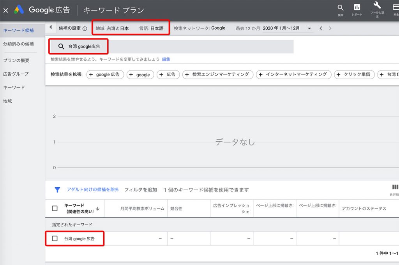Screen dimensions: 399x265
Task: Add 'インターネットマーケティング' chip
Action: pyautogui.click(x=294, y=75)
